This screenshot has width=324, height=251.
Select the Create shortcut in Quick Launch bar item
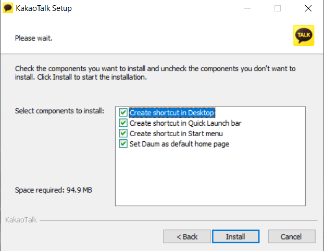(185, 123)
